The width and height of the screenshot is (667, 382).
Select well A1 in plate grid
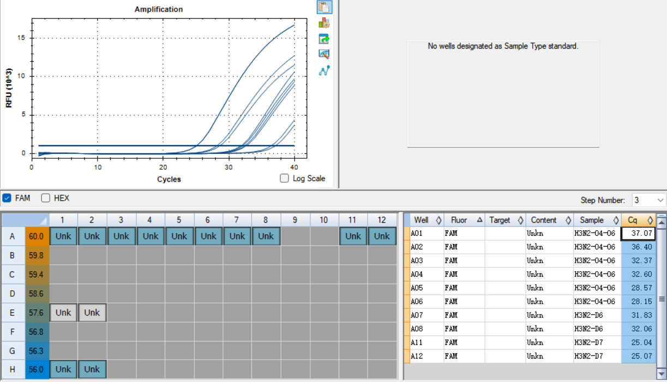[x=63, y=236]
